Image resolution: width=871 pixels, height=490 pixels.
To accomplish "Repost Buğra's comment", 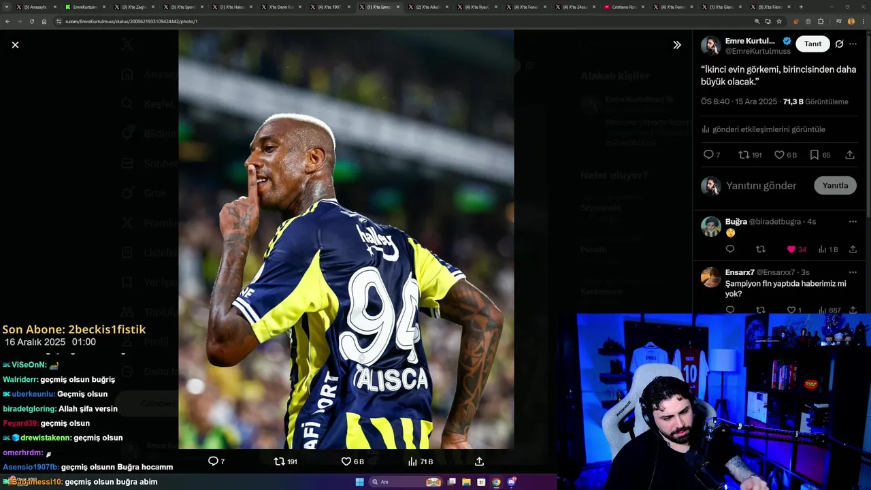I will [761, 250].
